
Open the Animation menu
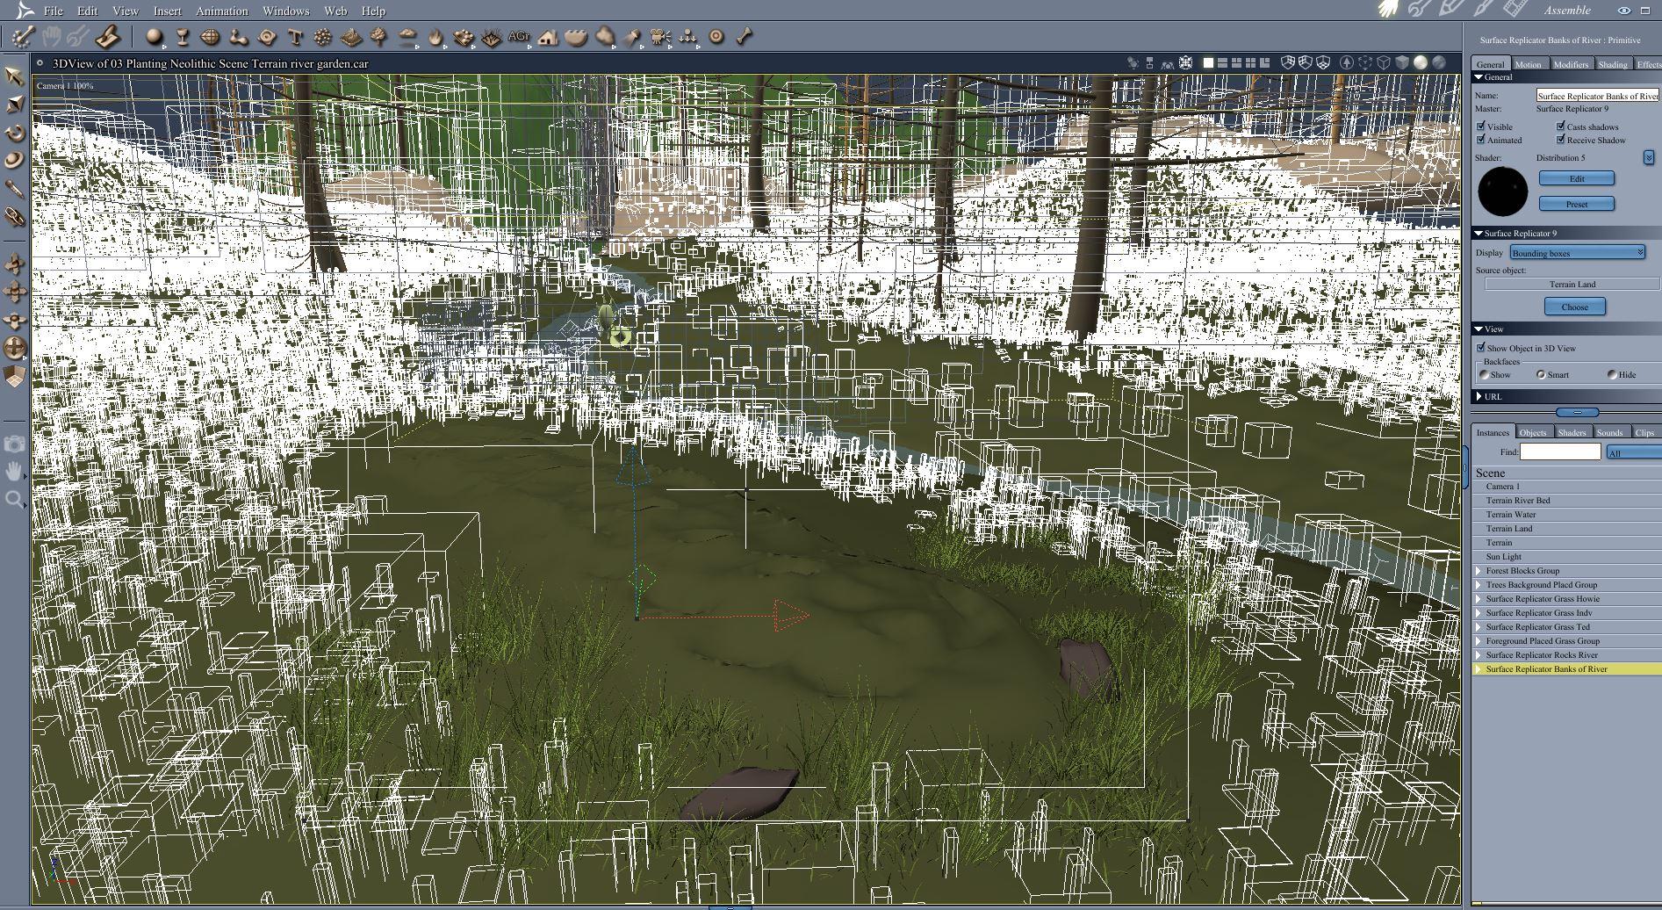tap(222, 11)
